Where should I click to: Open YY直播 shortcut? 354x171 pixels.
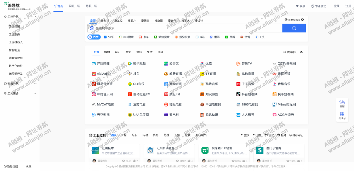tap(208, 74)
